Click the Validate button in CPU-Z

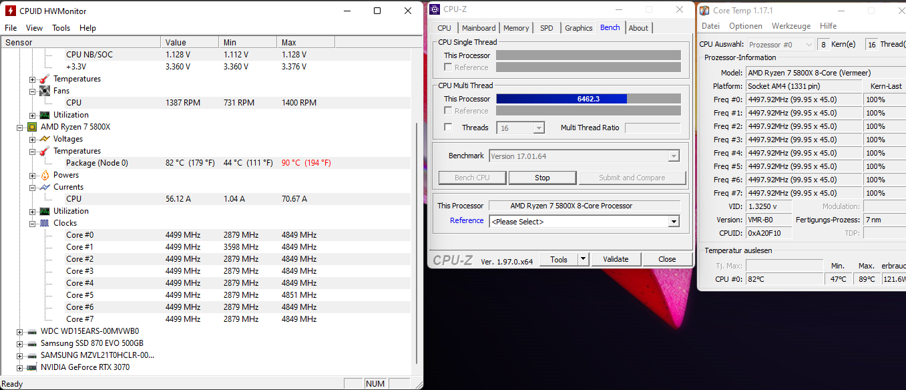coord(616,259)
